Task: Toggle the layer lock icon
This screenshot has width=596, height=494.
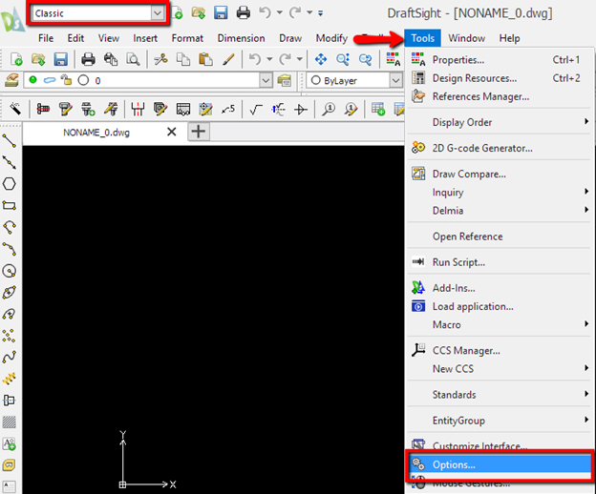Action: click(x=67, y=80)
